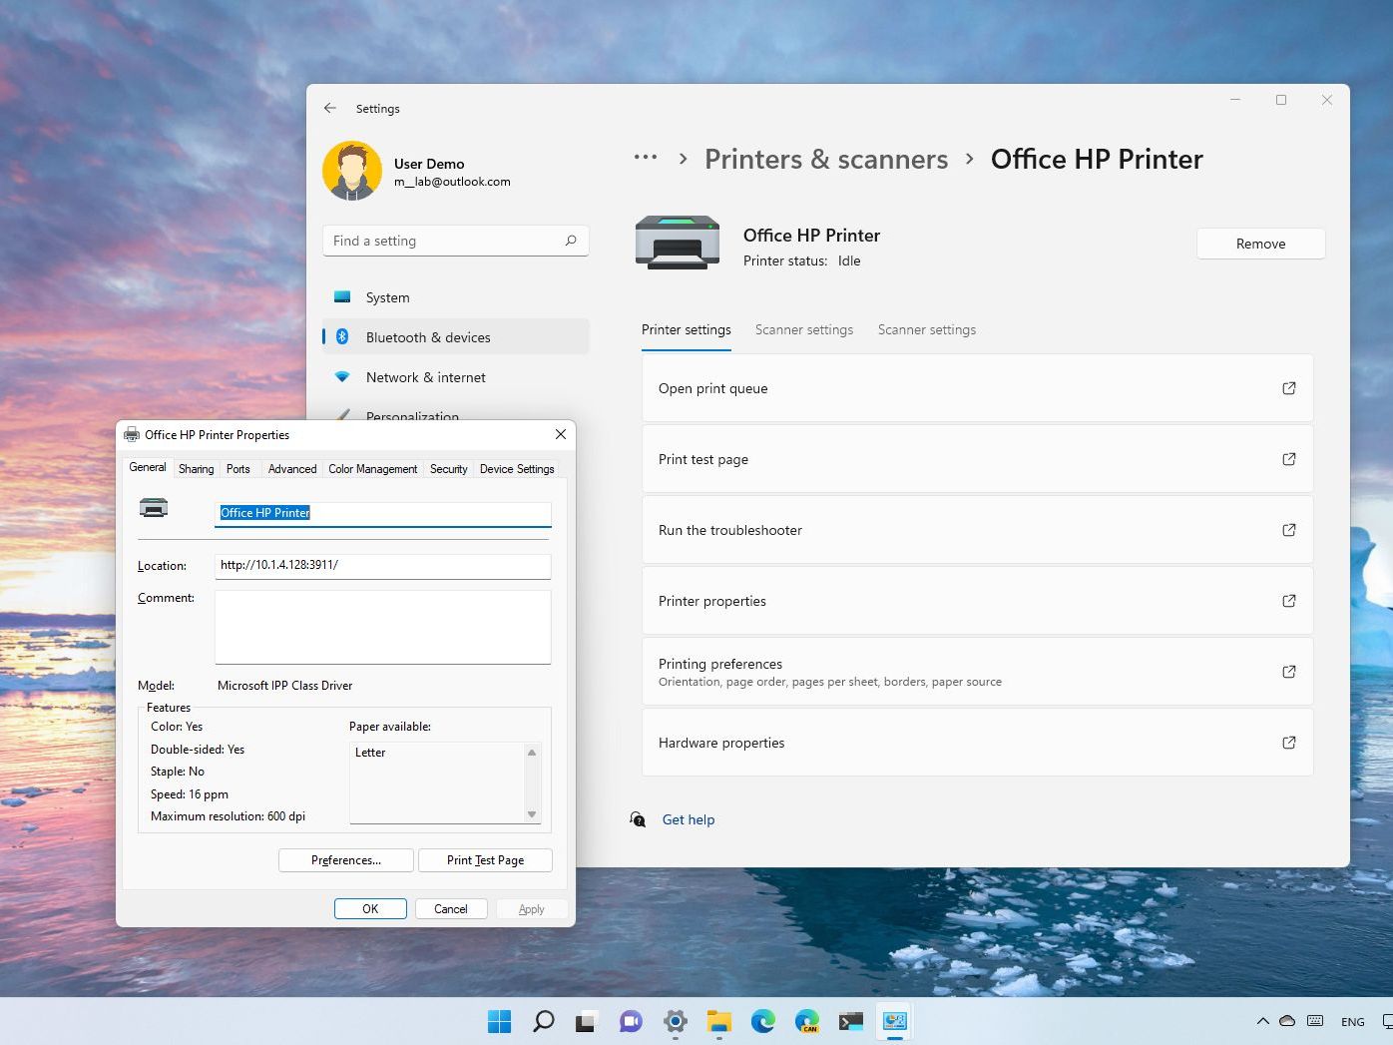Image resolution: width=1393 pixels, height=1045 pixels.
Task: Click the search magnifier in Find a setting
Action: coord(571,241)
